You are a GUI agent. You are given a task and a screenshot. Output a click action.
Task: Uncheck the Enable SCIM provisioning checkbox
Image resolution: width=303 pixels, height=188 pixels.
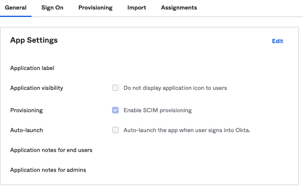pos(115,110)
